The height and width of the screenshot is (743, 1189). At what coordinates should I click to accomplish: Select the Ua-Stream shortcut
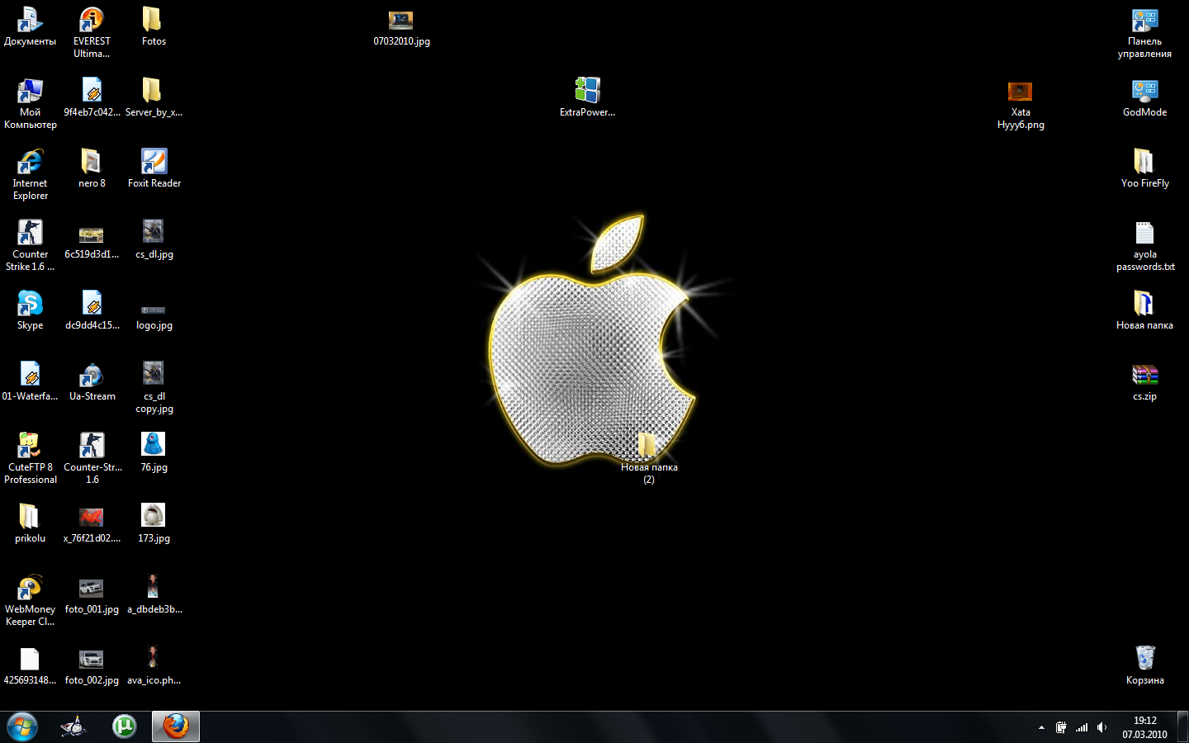(x=92, y=381)
